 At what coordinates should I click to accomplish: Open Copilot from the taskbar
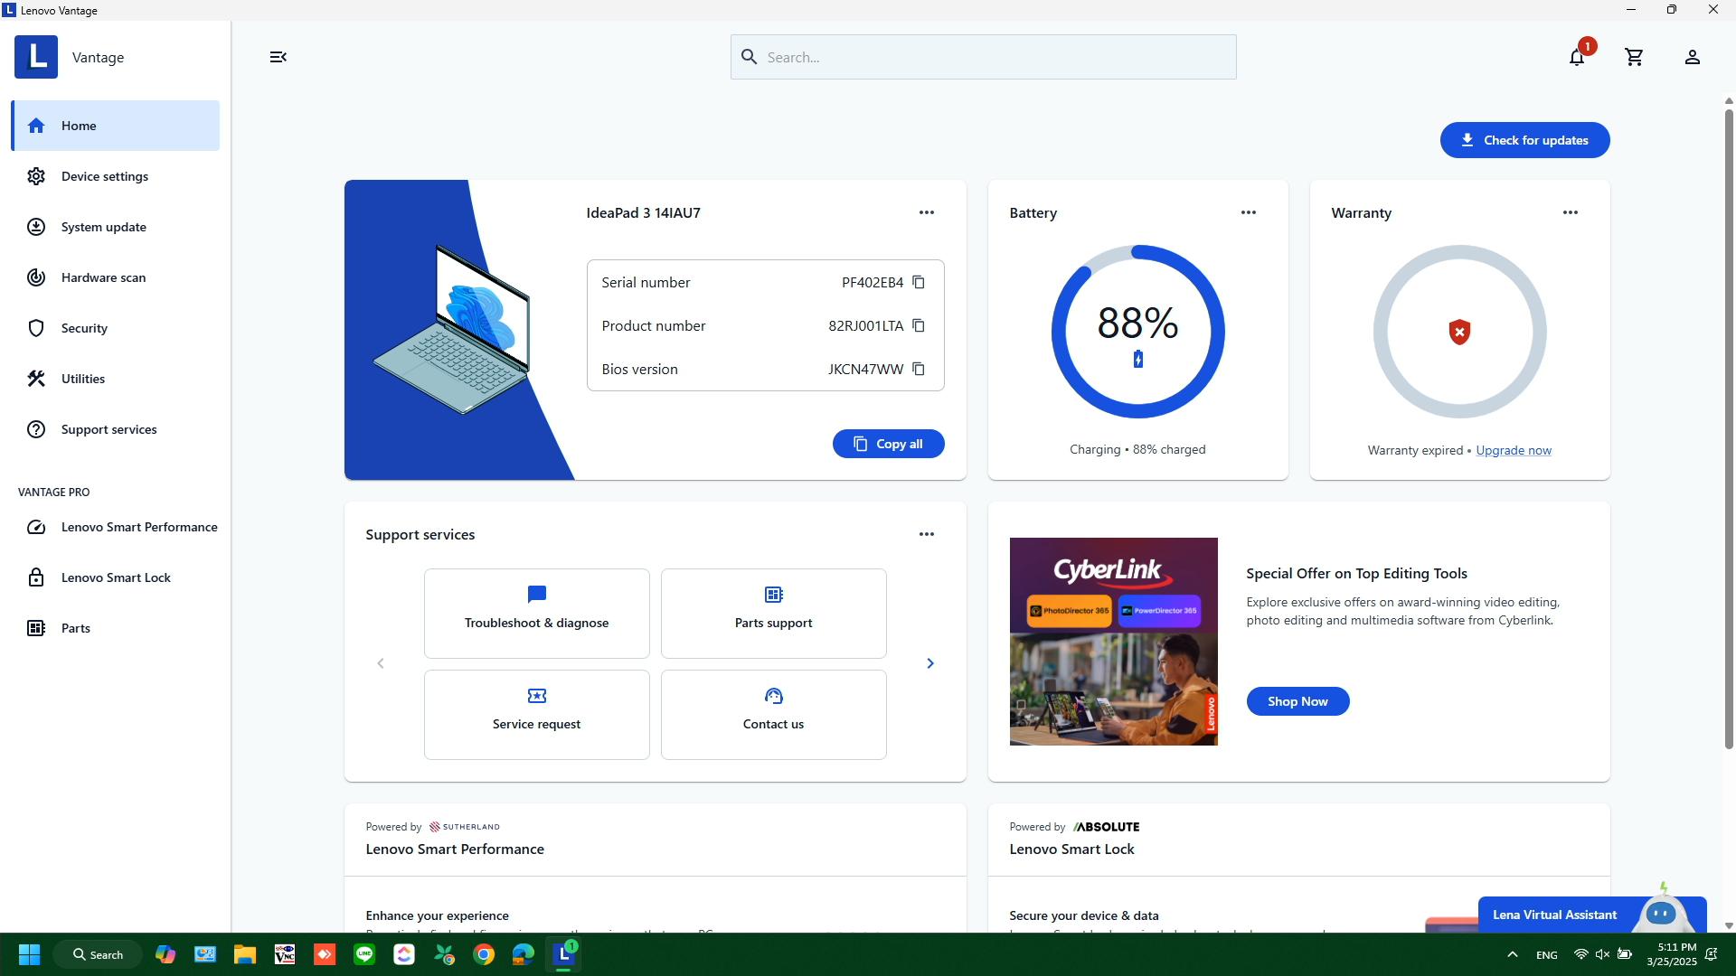coord(165,954)
